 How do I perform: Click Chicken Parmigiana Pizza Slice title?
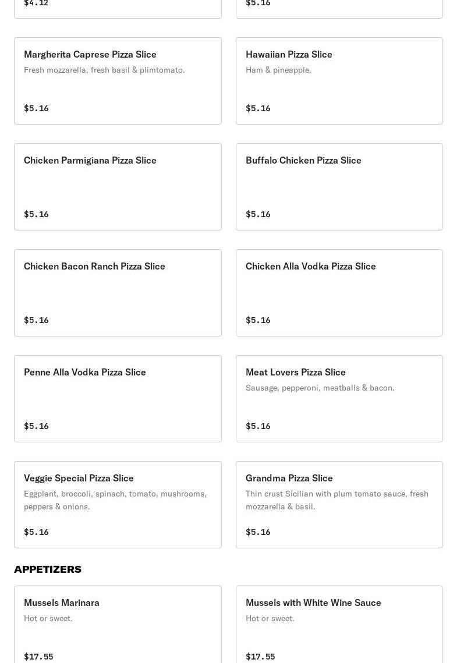click(90, 160)
